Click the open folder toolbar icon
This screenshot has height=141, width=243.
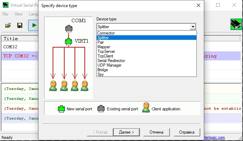(8, 25)
